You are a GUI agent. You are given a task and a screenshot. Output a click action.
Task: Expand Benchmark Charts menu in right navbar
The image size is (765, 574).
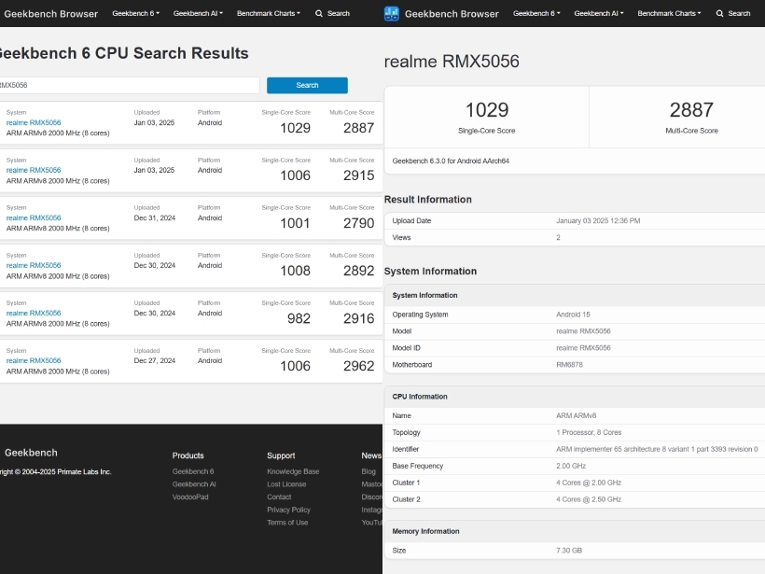tap(669, 14)
